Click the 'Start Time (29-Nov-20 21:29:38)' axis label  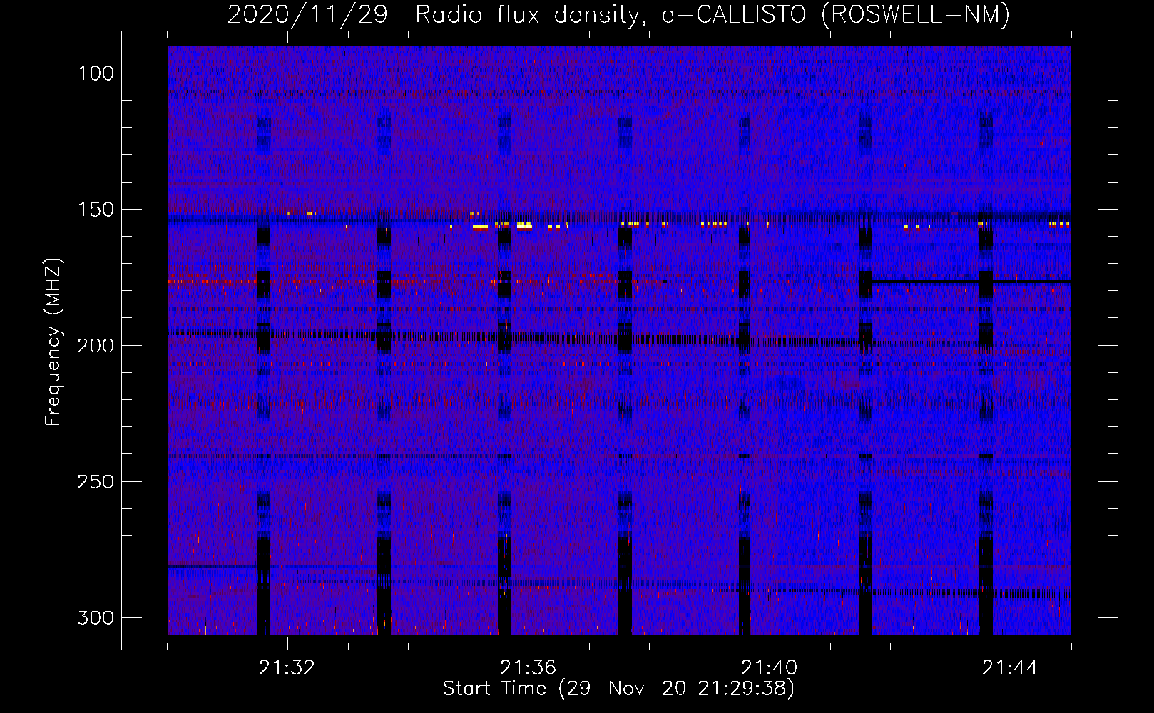pyautogui.click(x=618, y=689)
